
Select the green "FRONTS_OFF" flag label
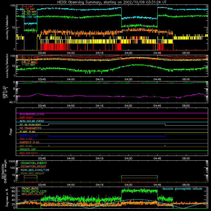[x=28, y=149]
